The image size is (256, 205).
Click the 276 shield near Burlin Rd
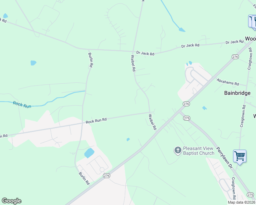pyautogui.click(x=106, y=176)
